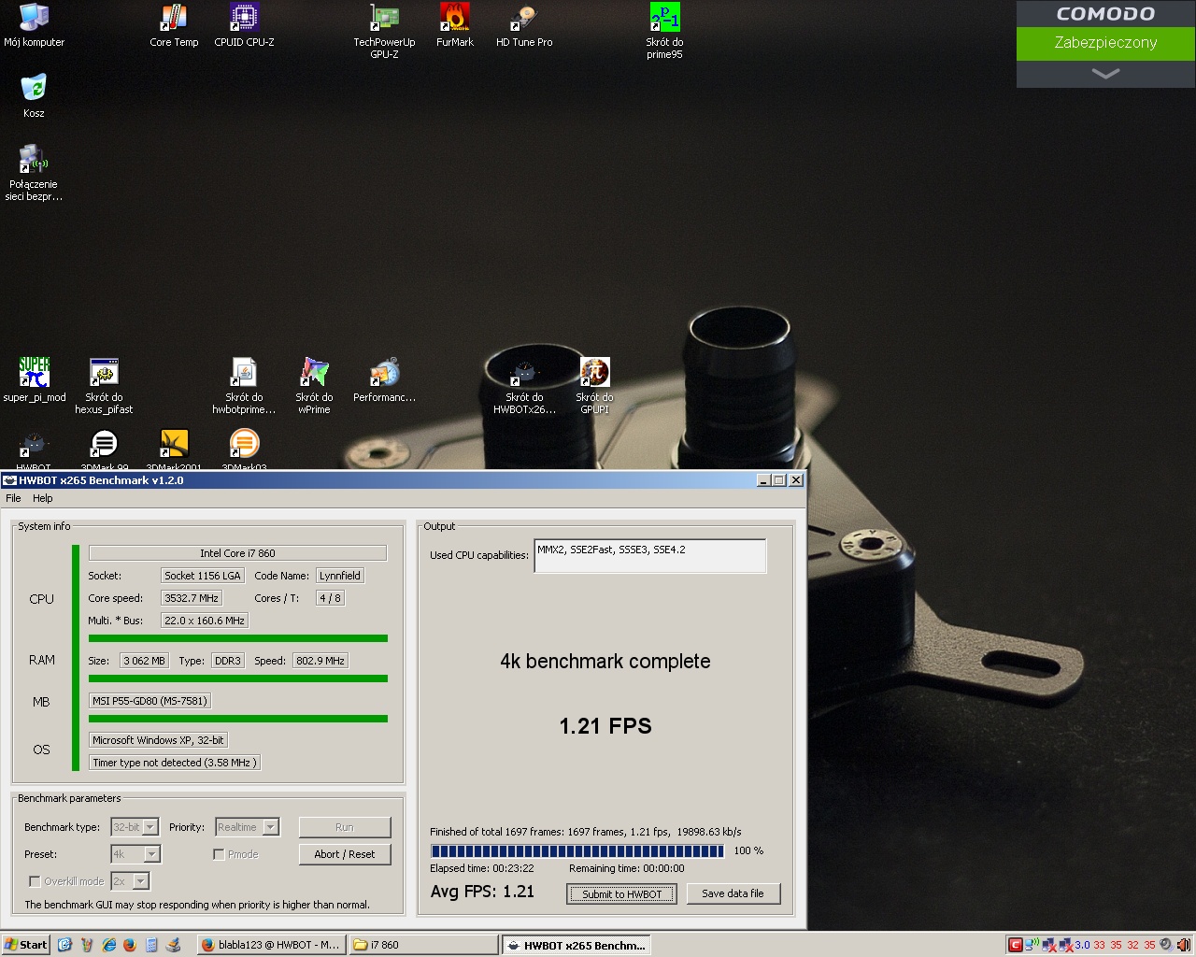
Task: Click Internet Explorer quick launch icon
Action: [107, 945]
